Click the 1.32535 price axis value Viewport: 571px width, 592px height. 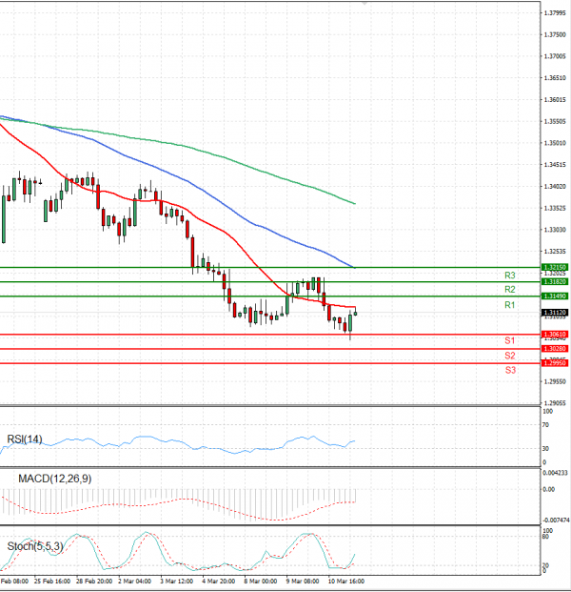(555, 251)
